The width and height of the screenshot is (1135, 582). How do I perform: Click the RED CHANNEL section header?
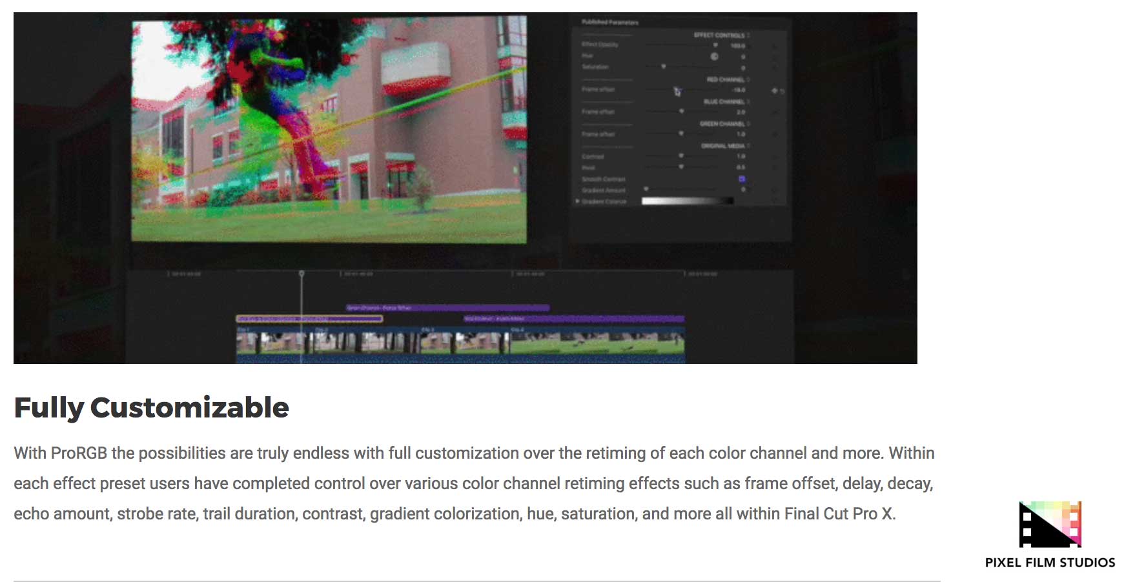click(x=726, y=79)
